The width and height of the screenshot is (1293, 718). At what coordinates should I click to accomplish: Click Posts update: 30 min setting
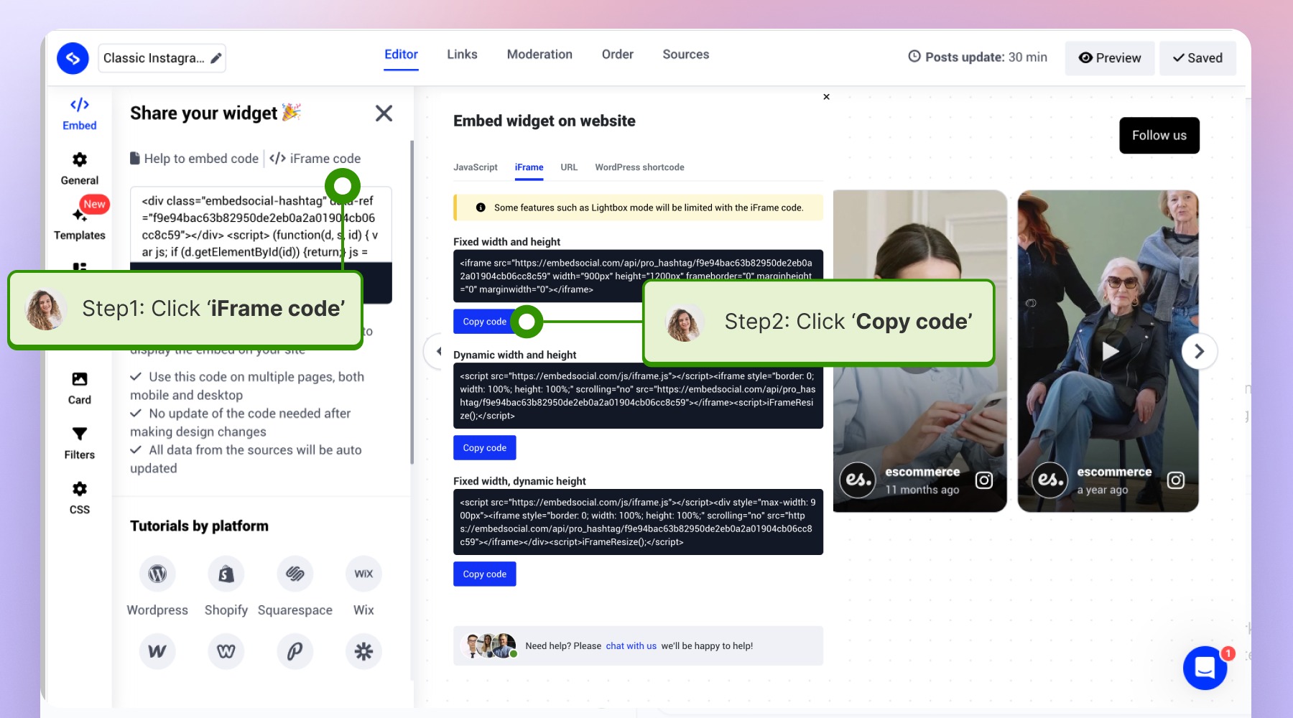(x=978, y=57)
